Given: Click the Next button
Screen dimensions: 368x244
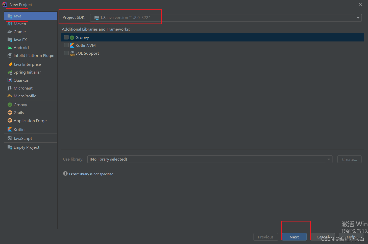Looking at the screenshot, I should pos(294,237).
